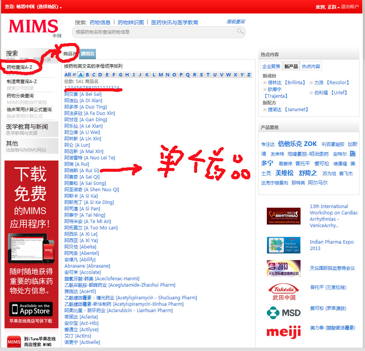365x351 pixels.
Task: Open 药物查询A-Z in sidebar
Action: pyautogui.click(x=19, y=67)
